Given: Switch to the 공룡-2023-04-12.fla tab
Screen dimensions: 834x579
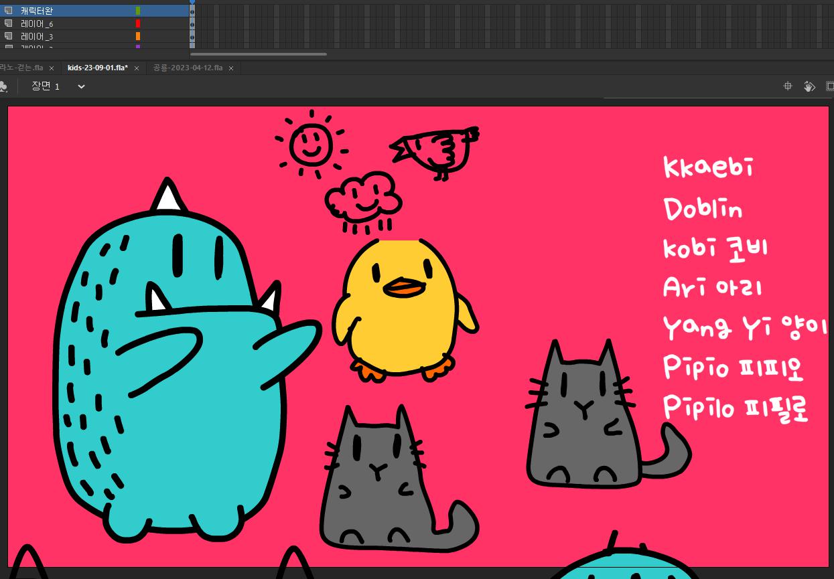Looking at the screenshot, I should pos(188,68).
